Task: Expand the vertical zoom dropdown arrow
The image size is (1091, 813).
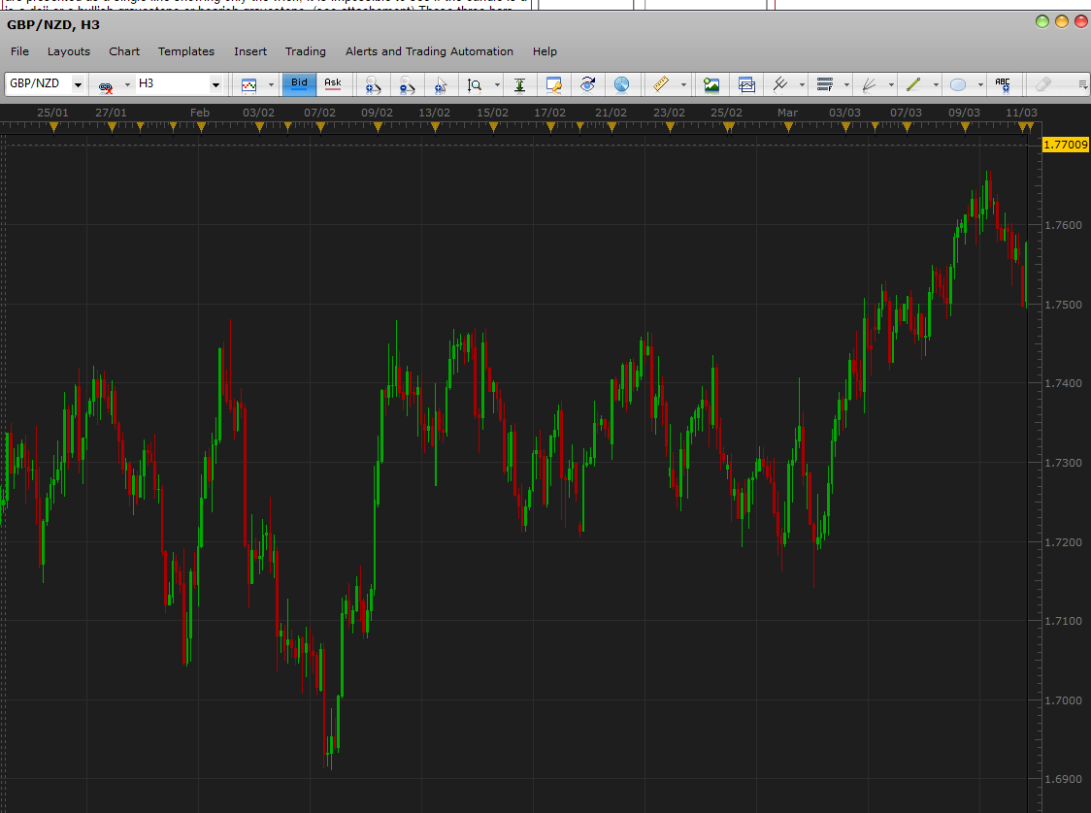Action: coord(497,84)
